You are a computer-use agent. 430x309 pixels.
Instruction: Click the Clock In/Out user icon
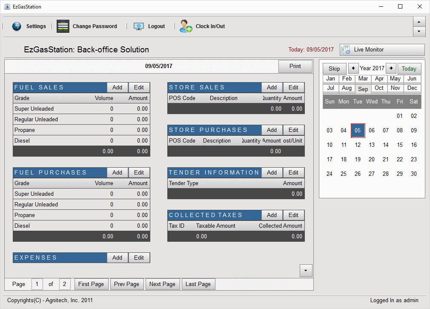coord(186,26)
